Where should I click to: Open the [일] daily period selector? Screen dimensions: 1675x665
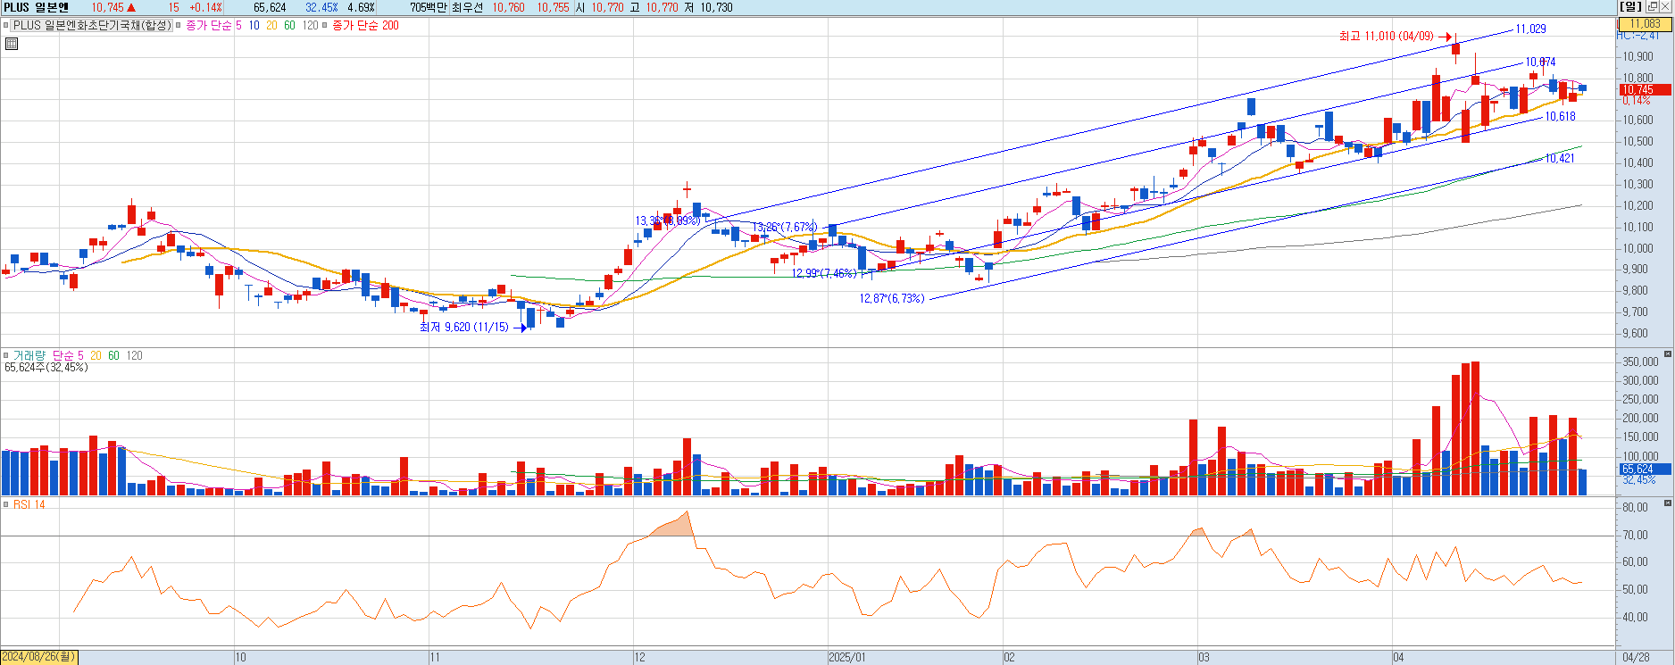tap(1630, 7)
